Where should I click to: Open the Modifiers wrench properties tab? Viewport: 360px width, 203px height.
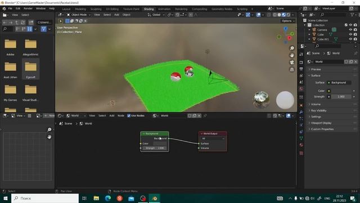tap(301, 112)
